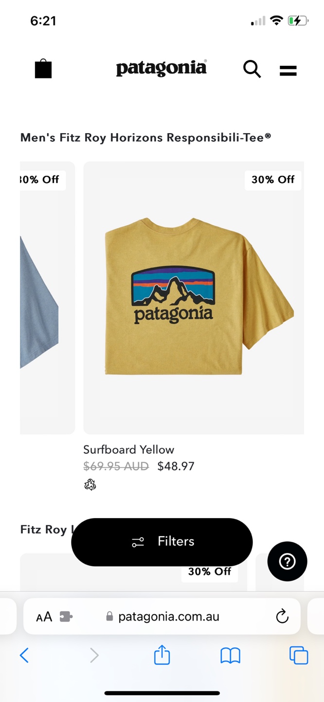
Task: Tap the search magnifier icon
Action: [x=252, y=69]
